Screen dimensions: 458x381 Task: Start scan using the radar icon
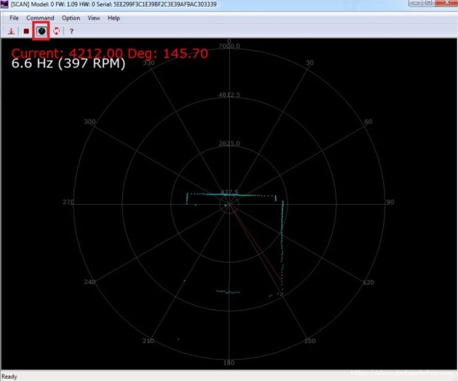(x=41, y=31)
